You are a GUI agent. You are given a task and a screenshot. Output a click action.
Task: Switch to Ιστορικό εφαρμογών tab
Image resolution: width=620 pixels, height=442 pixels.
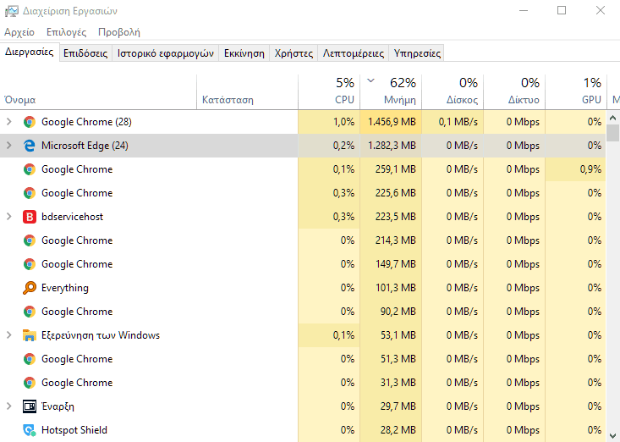tap(165, 53)
